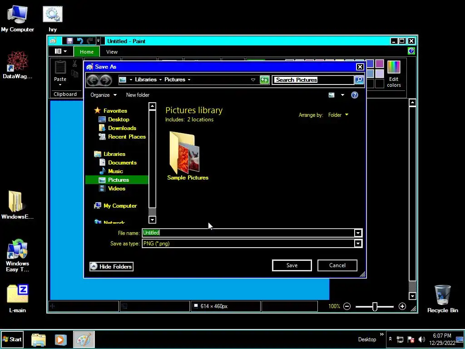Click the Paint Help question mark icon
The image size is (465, 349).
411,51
